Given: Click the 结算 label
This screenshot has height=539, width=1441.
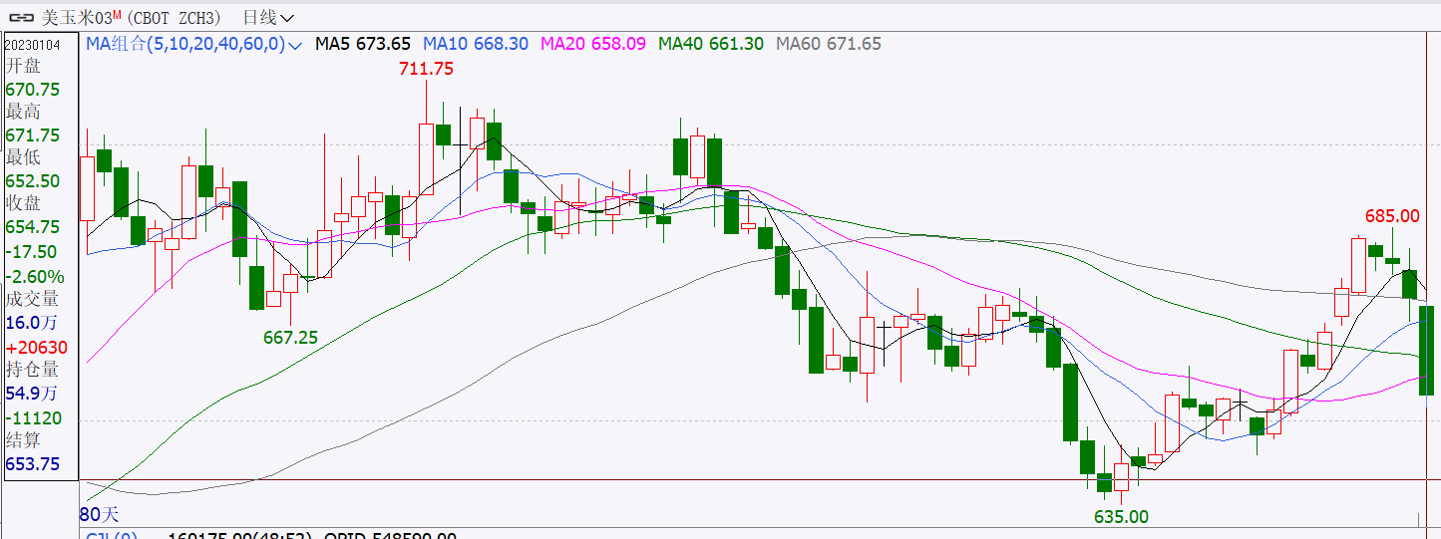Looking at the screenshot, I should point(25,439).
